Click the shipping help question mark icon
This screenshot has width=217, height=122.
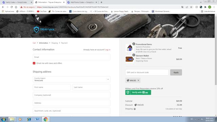click(135, 109)
